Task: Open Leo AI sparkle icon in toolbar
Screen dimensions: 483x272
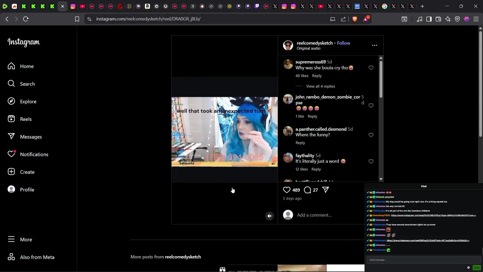Action: click(x=448, y=19)
